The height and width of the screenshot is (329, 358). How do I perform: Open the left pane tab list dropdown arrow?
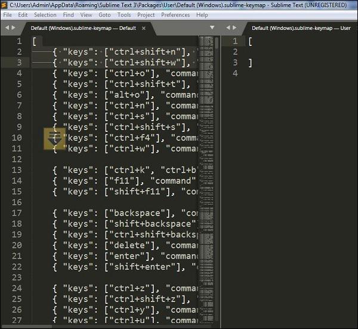click(212, 27)
